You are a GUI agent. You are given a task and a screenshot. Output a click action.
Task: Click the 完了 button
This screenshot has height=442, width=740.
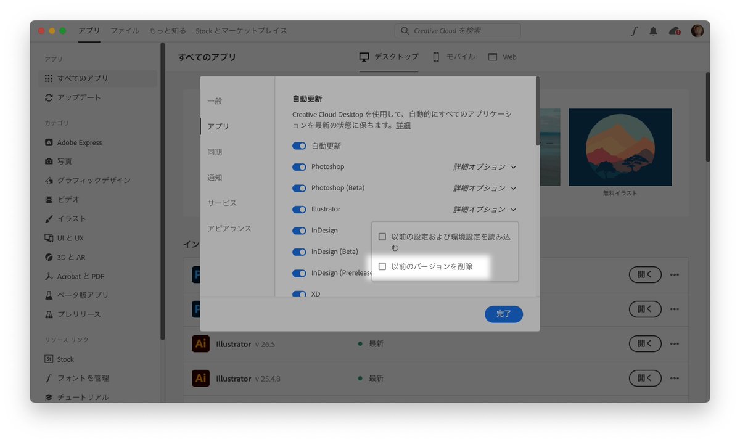pos(504,314)
